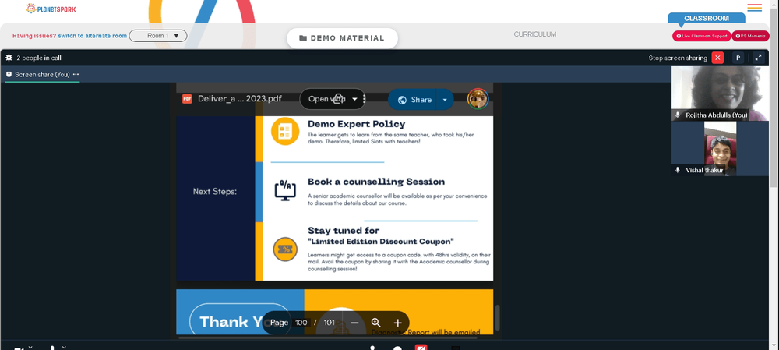Click the PDF file icon beside Deliver_a
Image resolution: width=779 pixels, height=350 pixels.
coord(187,98)
